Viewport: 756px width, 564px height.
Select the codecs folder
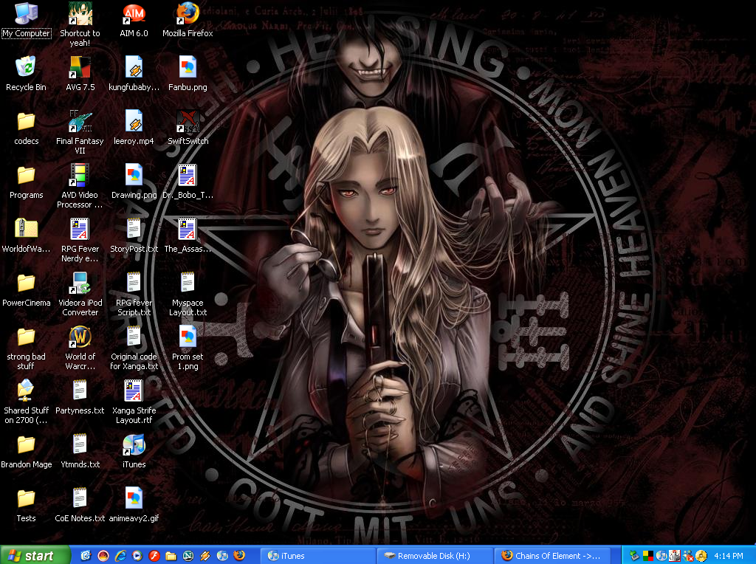(26, 127)
